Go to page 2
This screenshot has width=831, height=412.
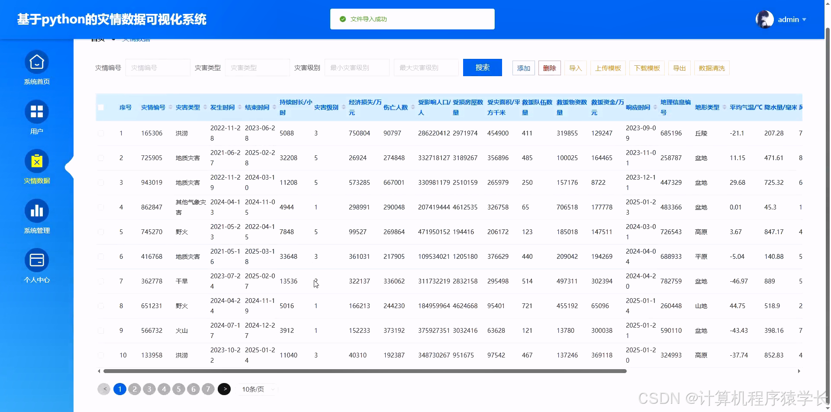[x=135, y=389]
